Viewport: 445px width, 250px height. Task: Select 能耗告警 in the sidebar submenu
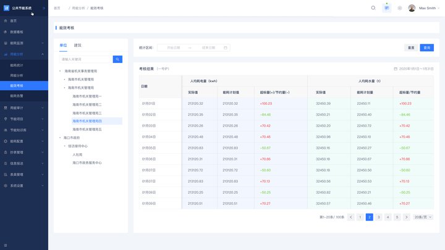17,96
